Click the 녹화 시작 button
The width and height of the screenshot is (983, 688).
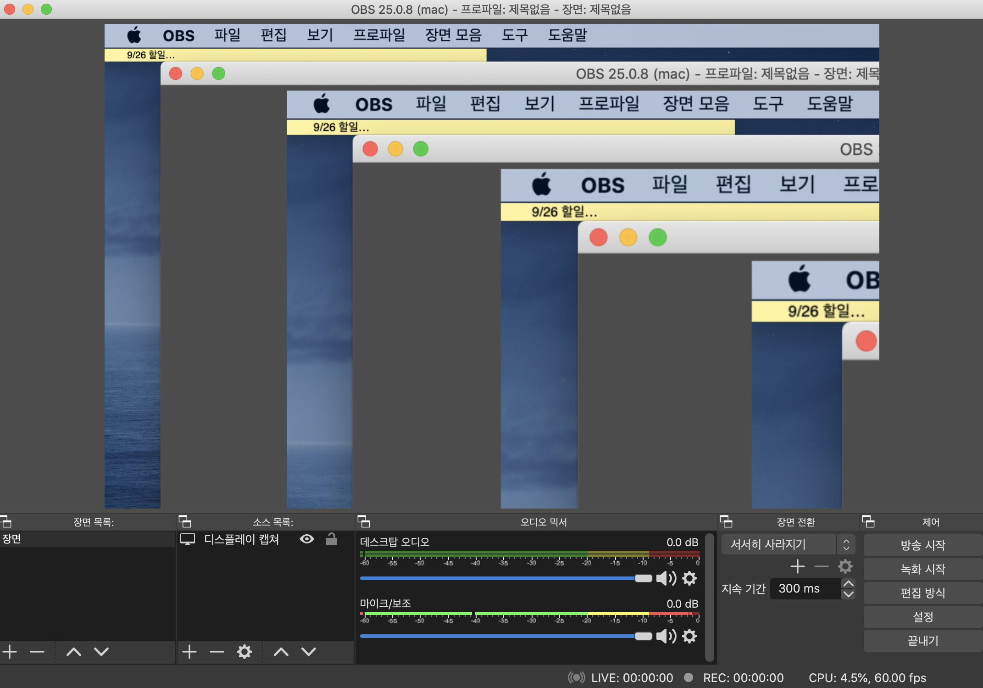(x=922, y=569)
